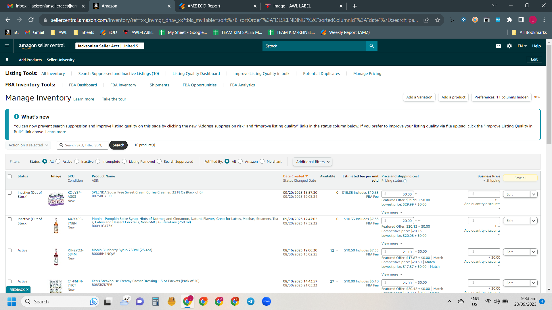Open the browser Extensions puzzle icon

509,20
